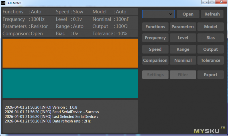Viewport: 228px width, 136px height.
Task: Click the Model button
Action: (211, 27)
